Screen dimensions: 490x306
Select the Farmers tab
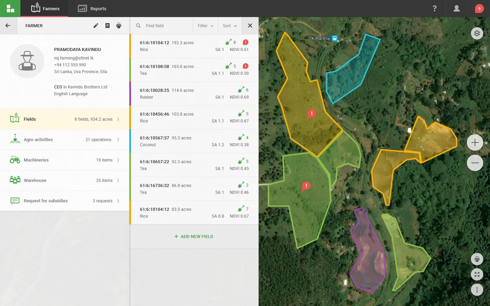coord(45,8)
